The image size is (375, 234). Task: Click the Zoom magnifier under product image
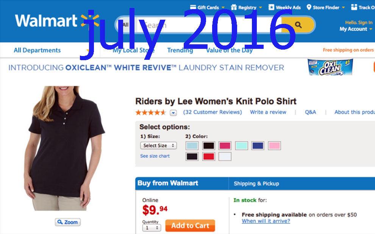(68, 222)
